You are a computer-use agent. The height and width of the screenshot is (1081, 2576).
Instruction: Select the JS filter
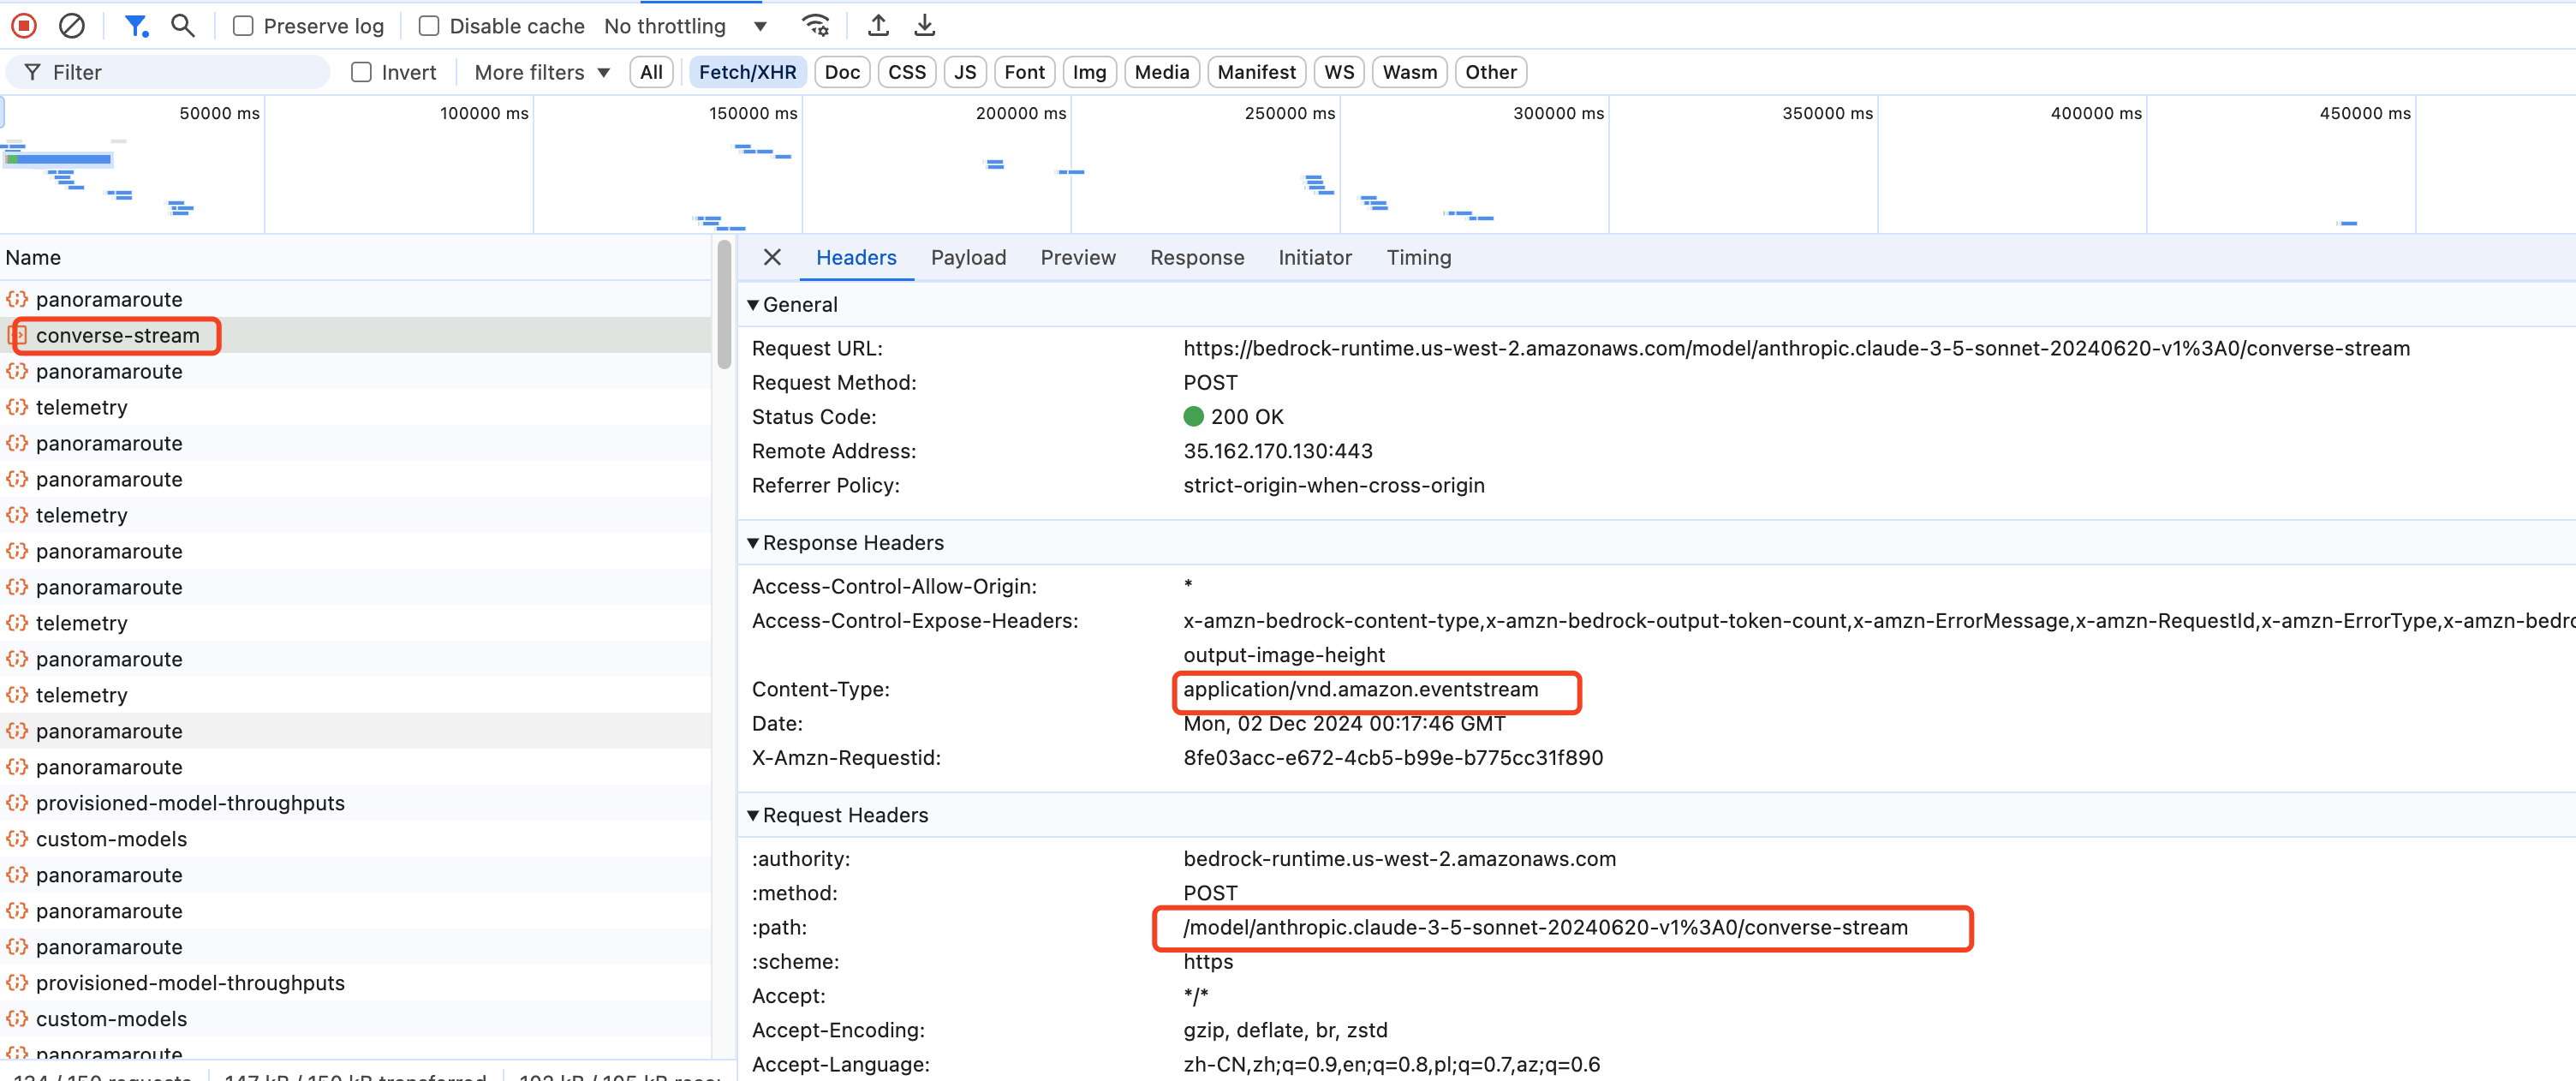(965, 72)
